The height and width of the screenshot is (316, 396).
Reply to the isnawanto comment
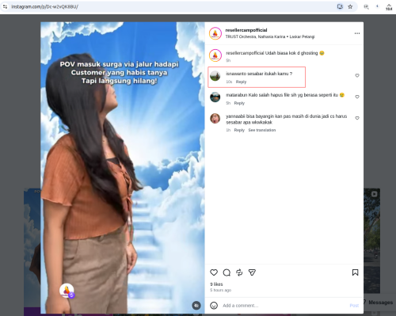click(241, 82)
